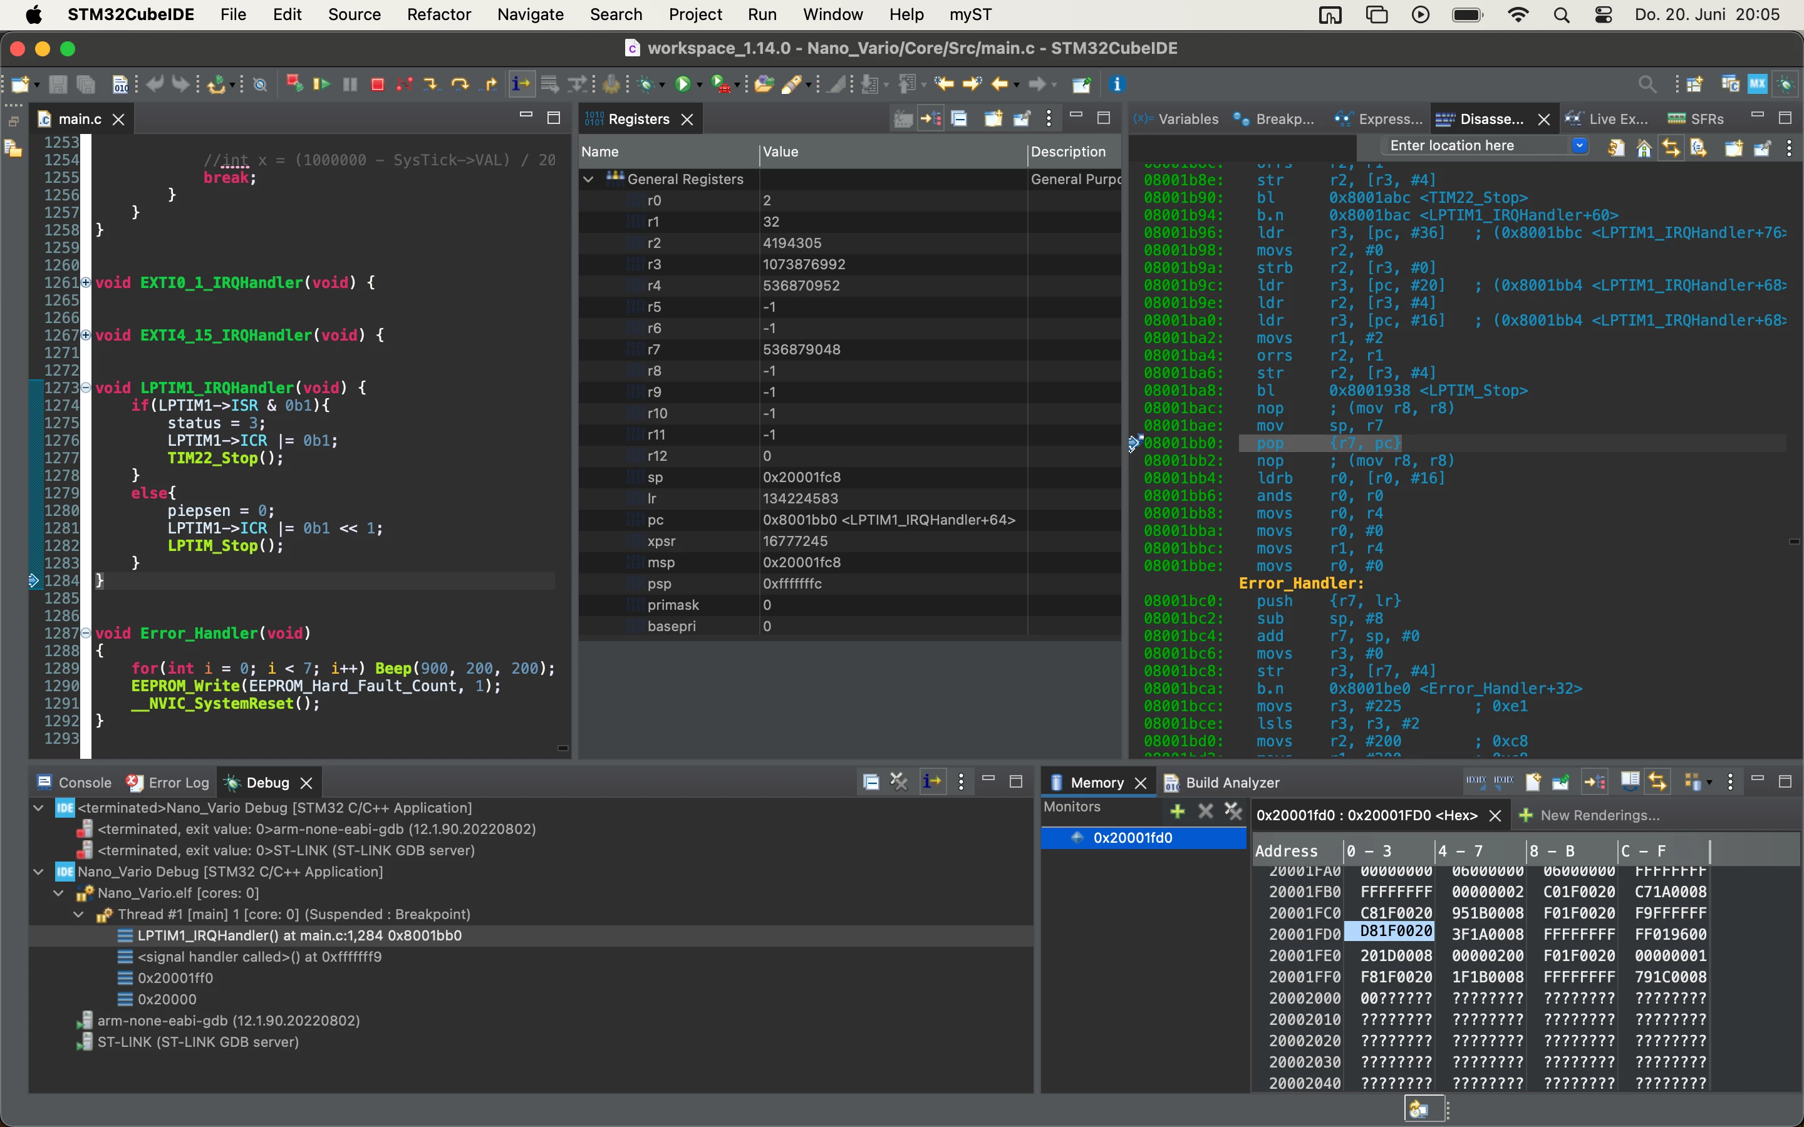Click Collapse All icon in Registers view
The height and width of the screenshot is (1127, 1804).
click(x=960, y=118)
